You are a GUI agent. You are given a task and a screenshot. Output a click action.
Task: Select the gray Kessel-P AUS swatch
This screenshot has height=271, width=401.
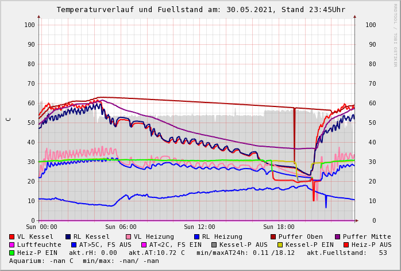(214, 245)
